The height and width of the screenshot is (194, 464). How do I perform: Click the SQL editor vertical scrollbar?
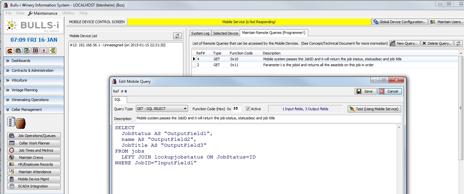(x=399, y=159)
